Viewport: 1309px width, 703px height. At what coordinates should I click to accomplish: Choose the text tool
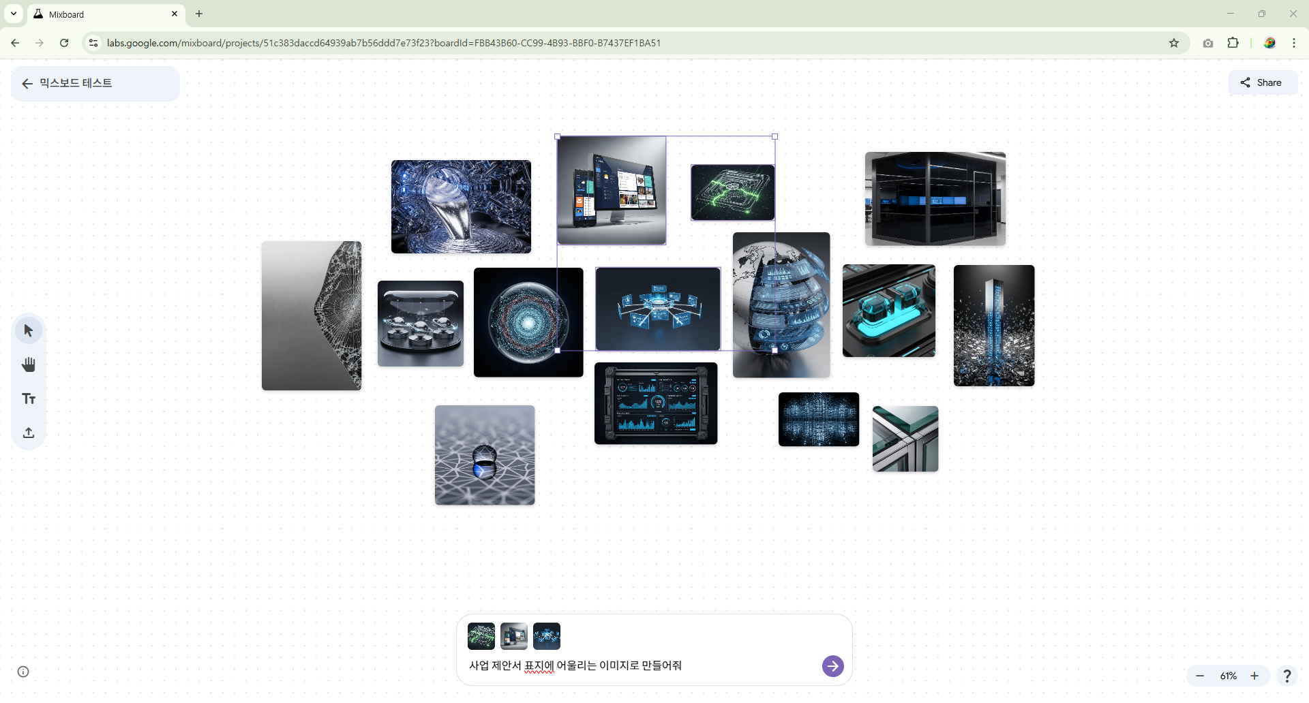29,399
